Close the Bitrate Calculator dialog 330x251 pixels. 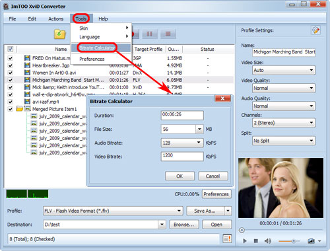(222, 98)
